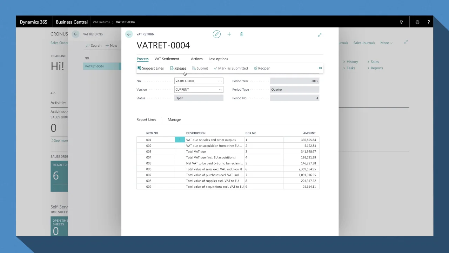Open the help question mark icon
Screen dimensions: 449x253
point(429,22)
